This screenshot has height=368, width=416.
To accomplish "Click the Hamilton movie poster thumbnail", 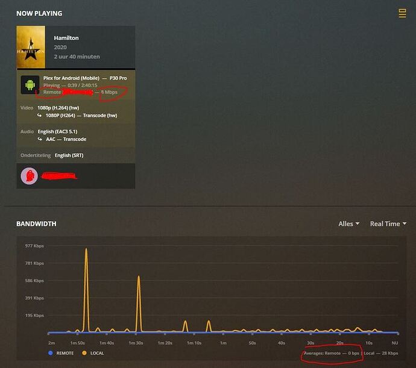I will [31, 47].
